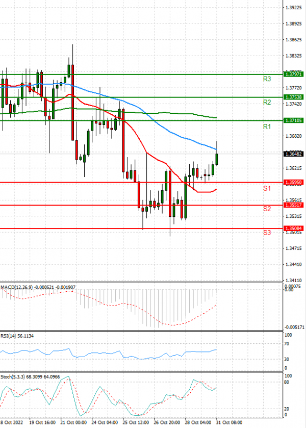Click the 1.38925 price axis value
This screenshot has height=428, width=306.
(x=294, y=24)
